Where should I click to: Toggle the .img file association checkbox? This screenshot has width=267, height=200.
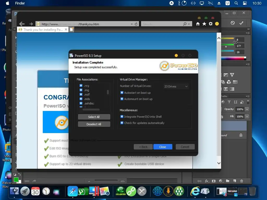tap(81, 90)
